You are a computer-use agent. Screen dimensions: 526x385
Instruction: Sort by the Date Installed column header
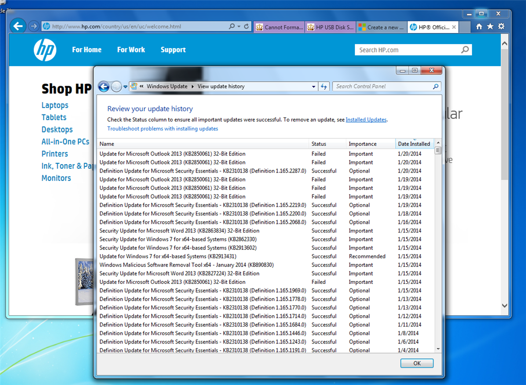[415, 144]
